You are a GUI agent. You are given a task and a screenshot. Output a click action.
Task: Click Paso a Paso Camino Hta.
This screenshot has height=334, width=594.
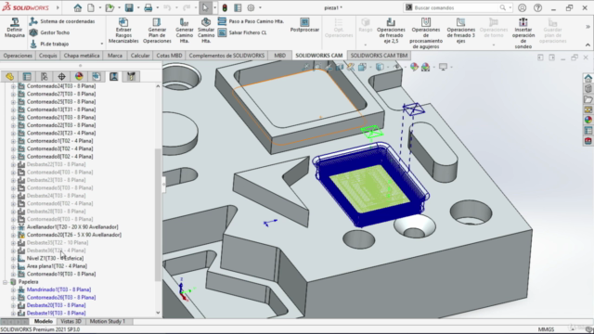click(252, 21)
